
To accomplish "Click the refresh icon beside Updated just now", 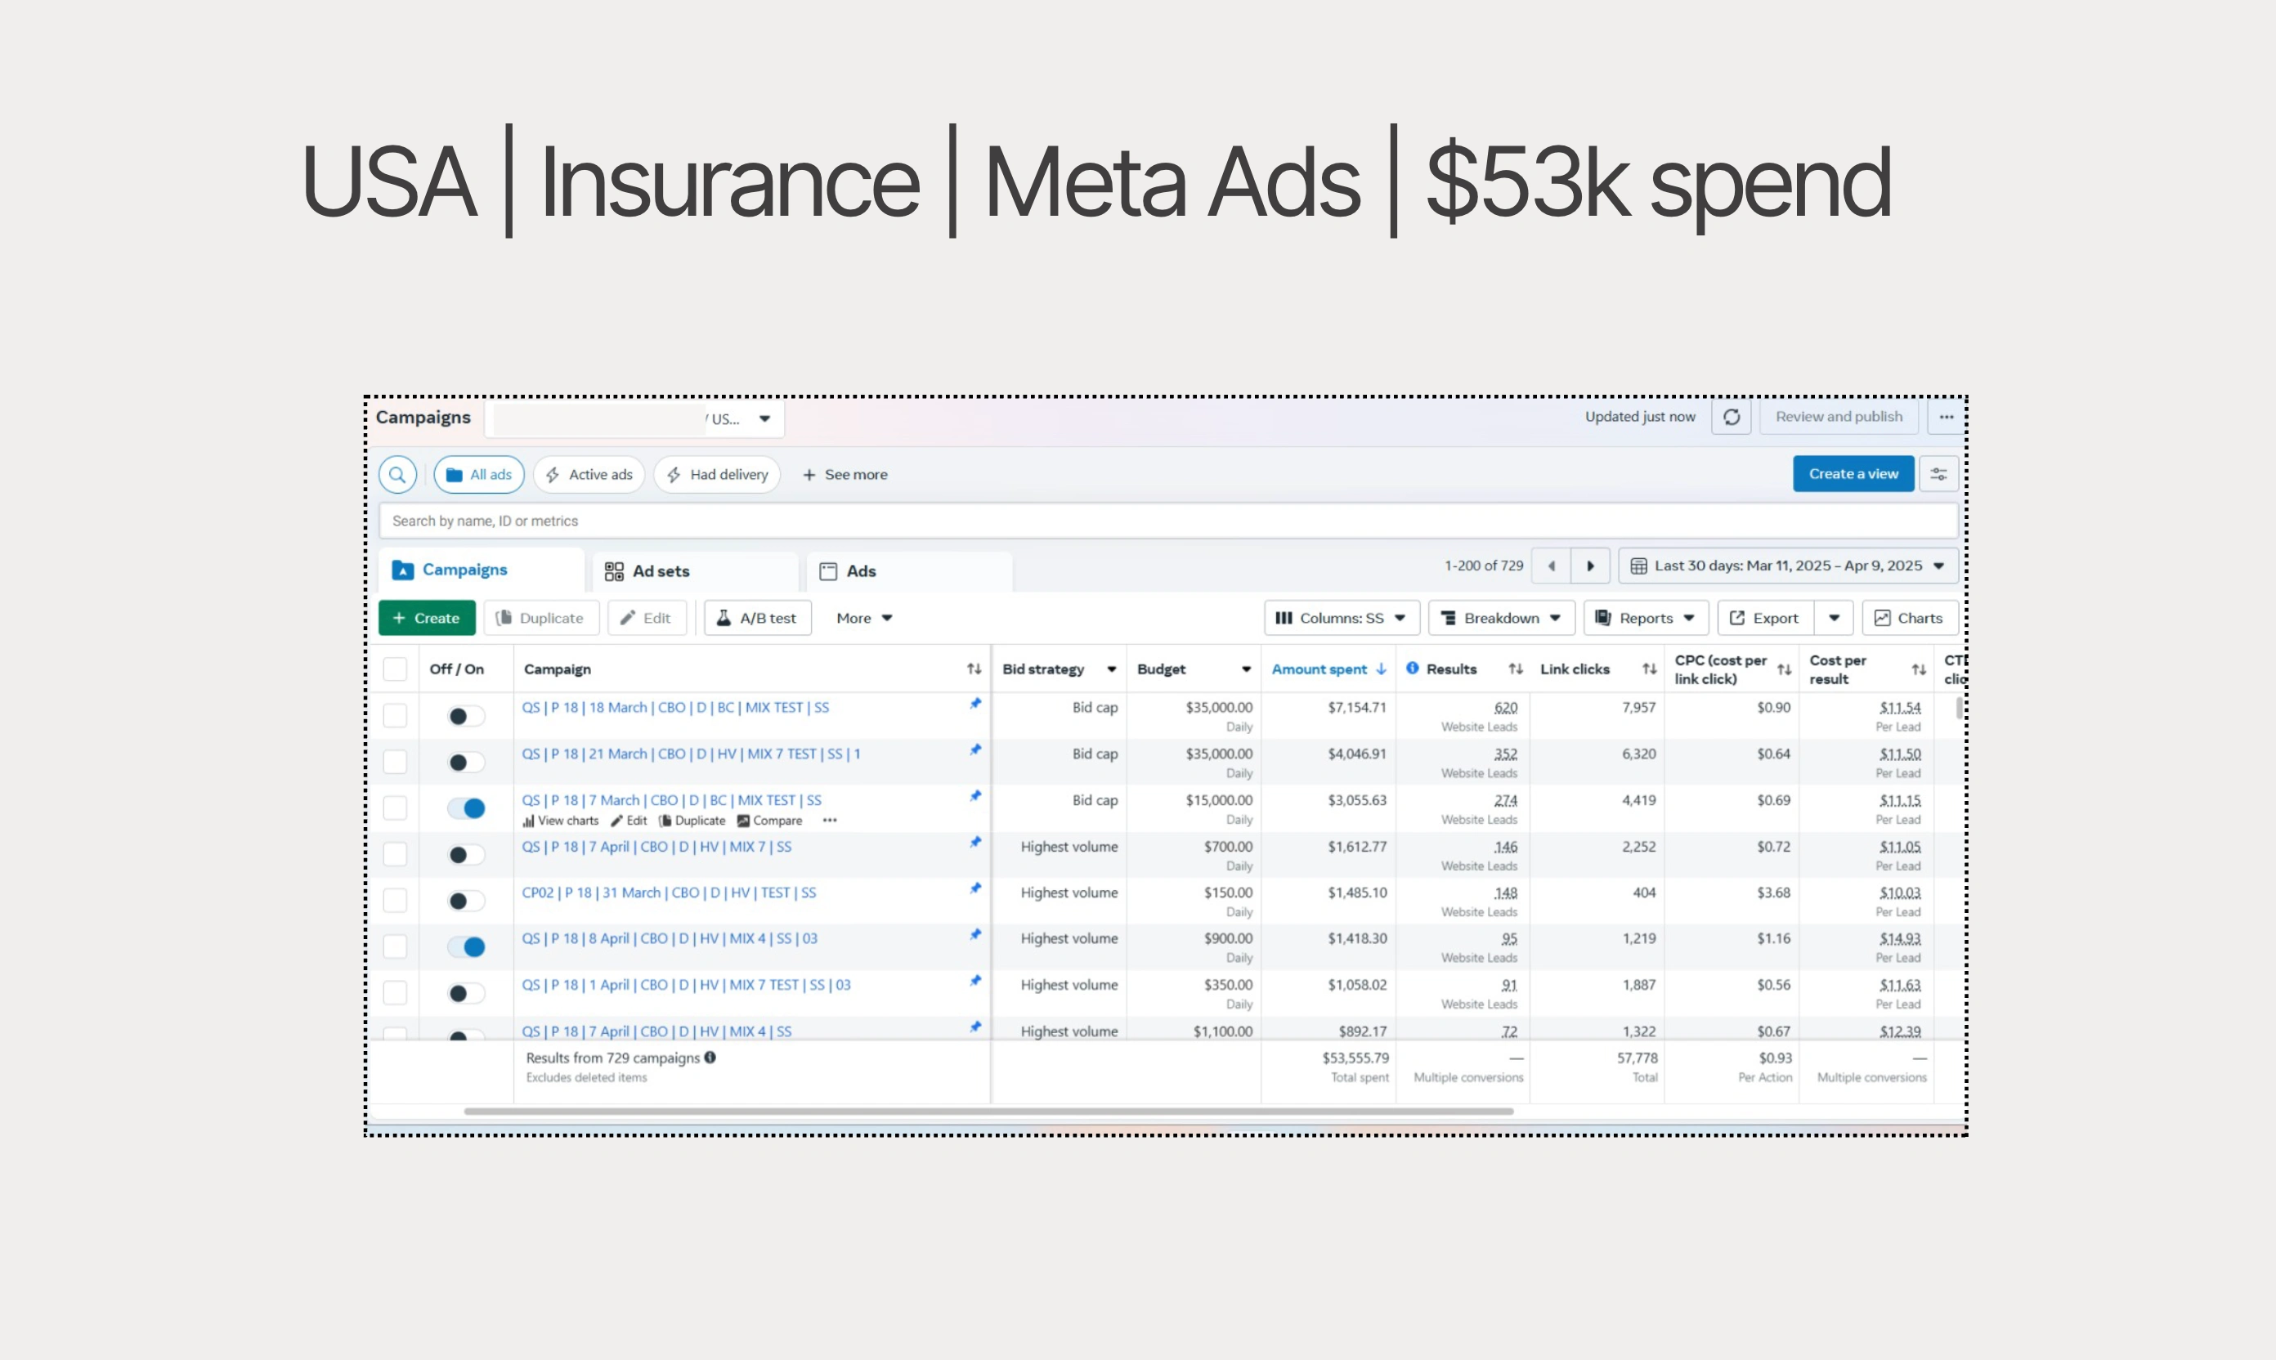I will tap(1731, 417).
